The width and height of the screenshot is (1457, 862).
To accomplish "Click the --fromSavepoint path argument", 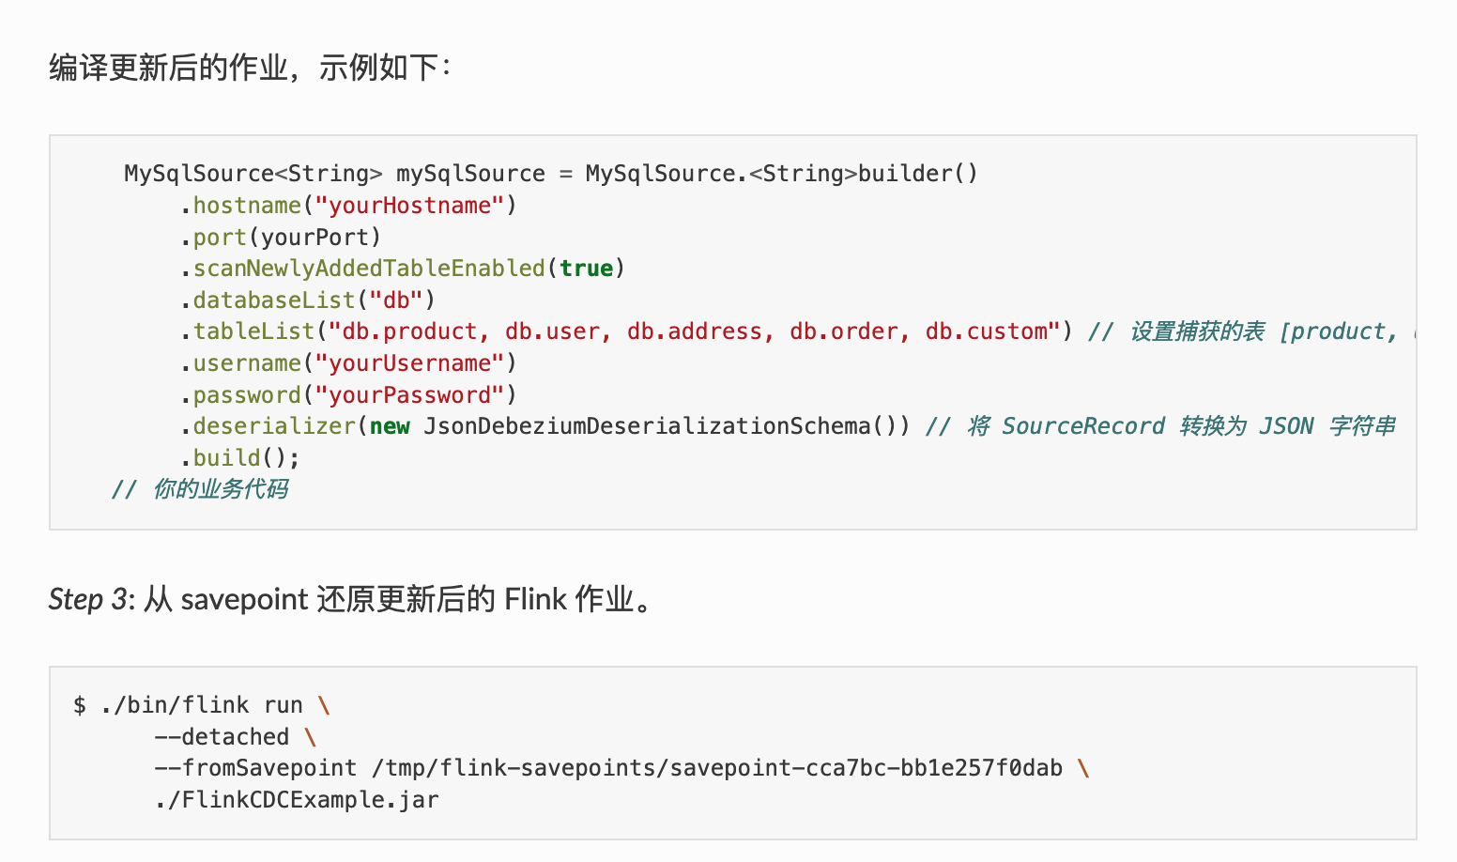I will [717, 768].
